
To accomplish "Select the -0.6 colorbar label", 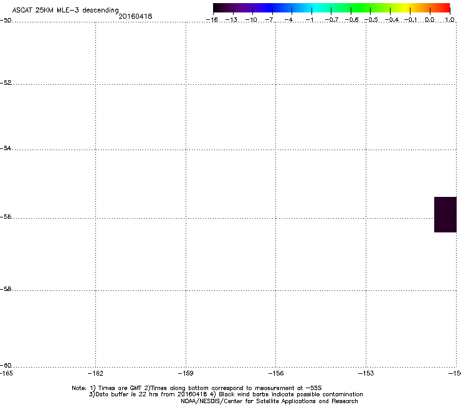I will coord(351,20).
